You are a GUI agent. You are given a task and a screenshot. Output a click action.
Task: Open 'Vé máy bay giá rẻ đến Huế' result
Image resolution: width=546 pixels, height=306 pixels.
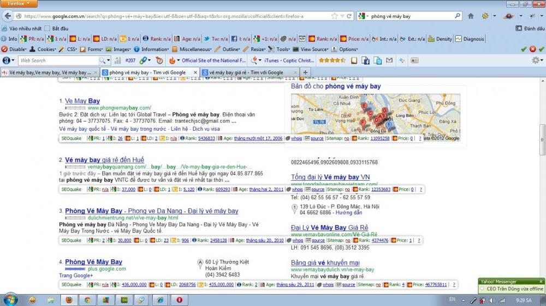click(104, 160)
